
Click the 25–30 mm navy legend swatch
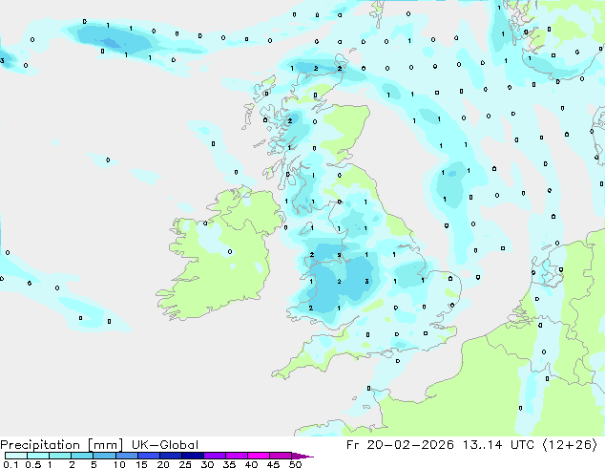pos(193,456)
